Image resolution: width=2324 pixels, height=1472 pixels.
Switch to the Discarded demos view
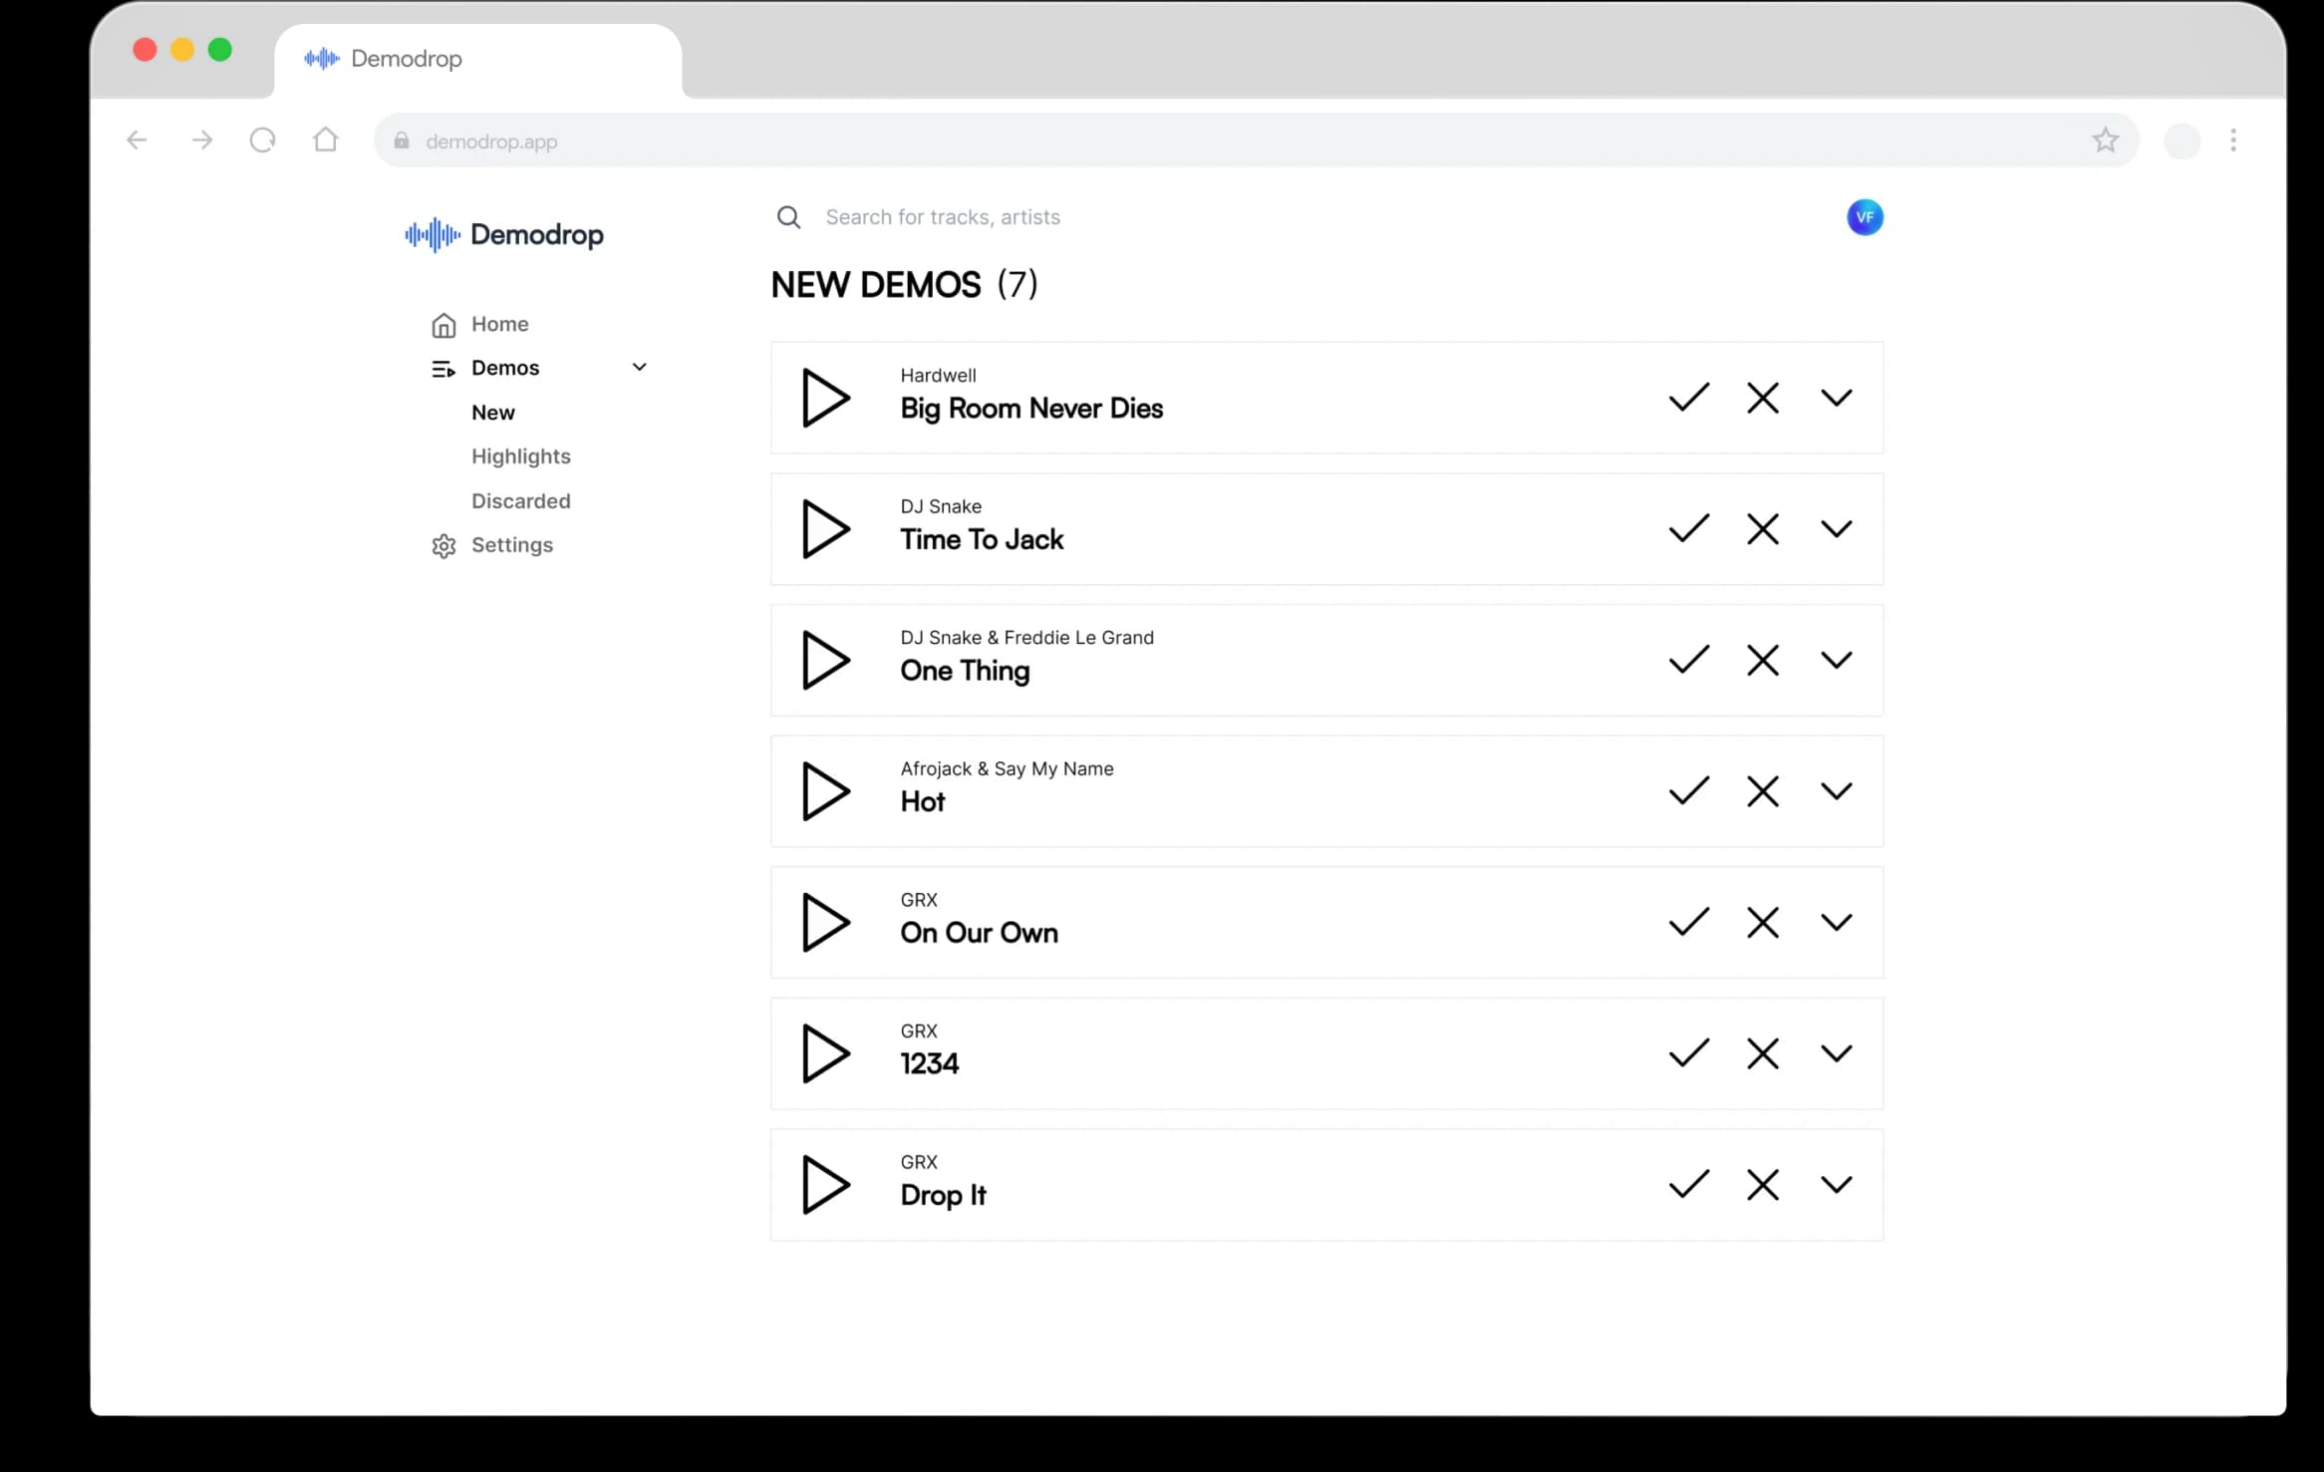tap(521, 500)
